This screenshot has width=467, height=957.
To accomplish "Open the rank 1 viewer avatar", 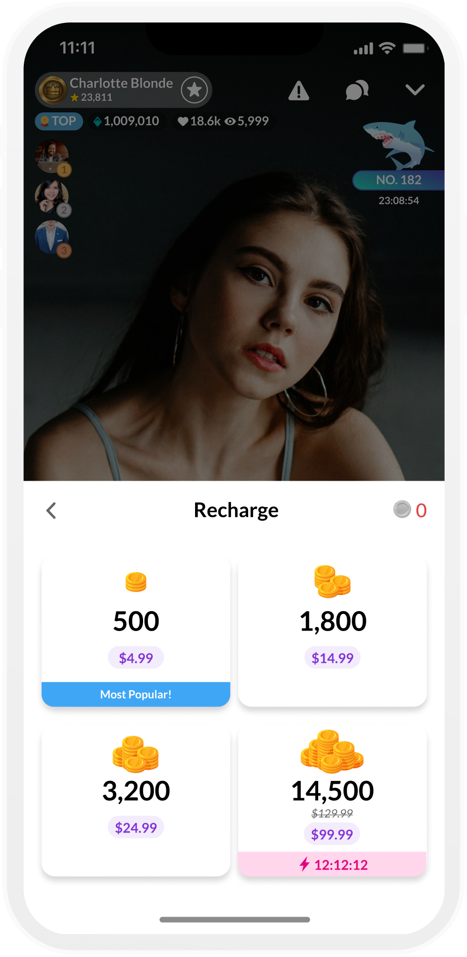I will 53,158.
